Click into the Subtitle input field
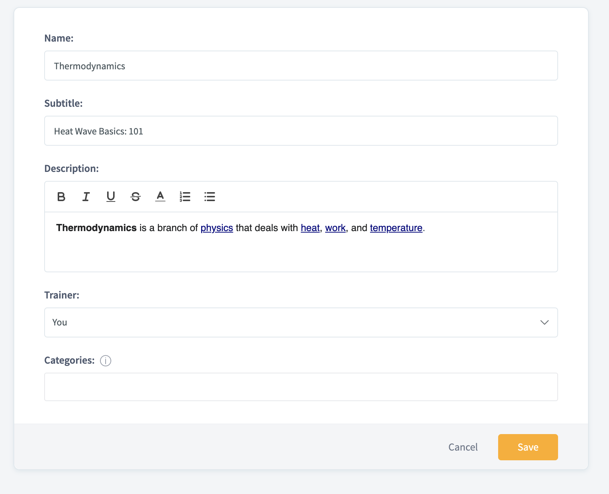The height and width of the screenshot is (494, 609). click(301, 131)
